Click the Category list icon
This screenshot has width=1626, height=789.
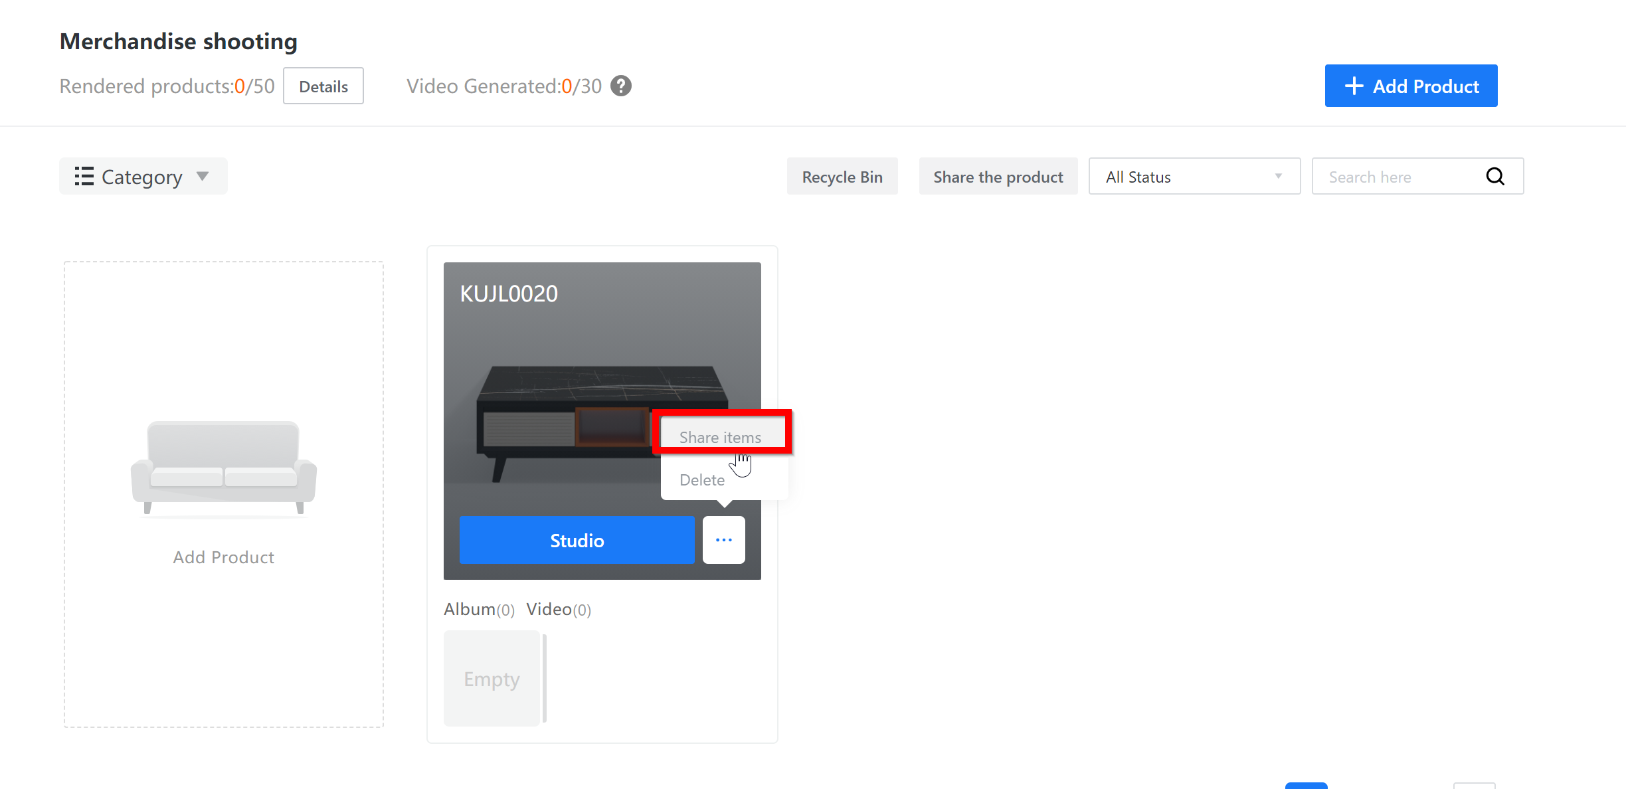(84, 176)
